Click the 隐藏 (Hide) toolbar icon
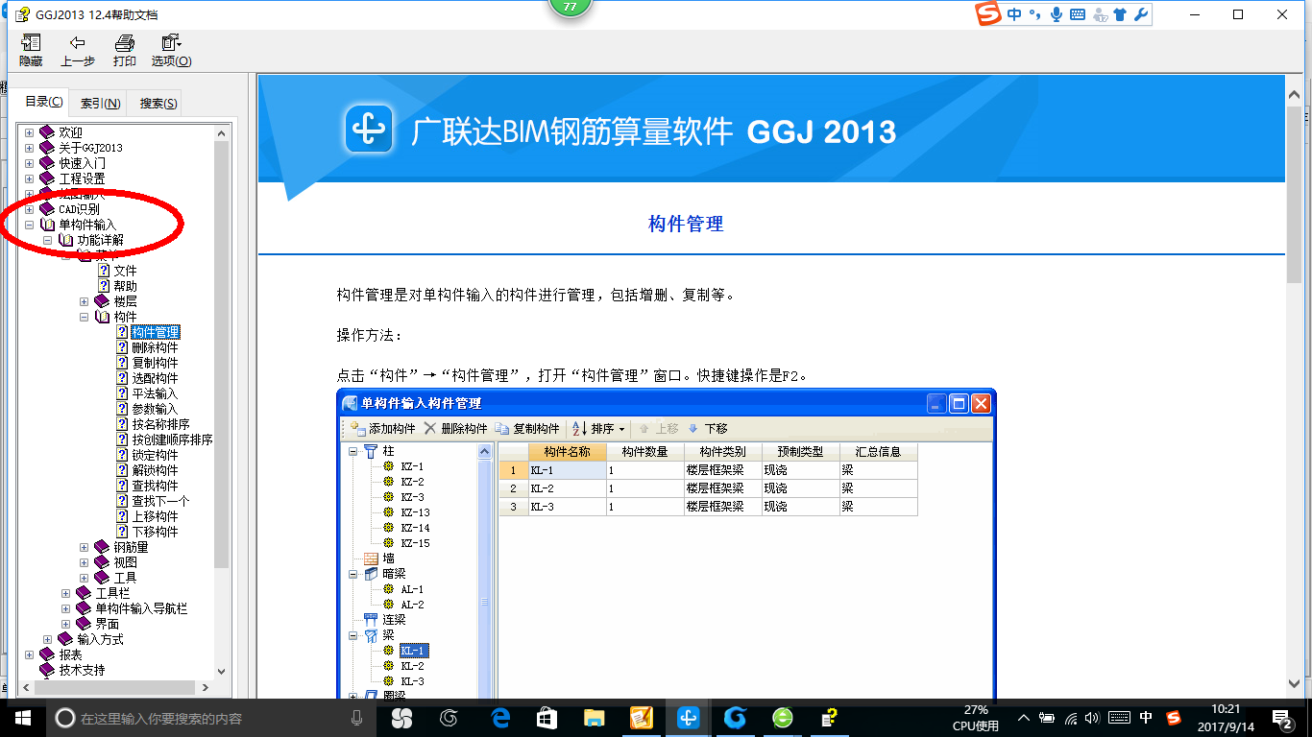The height and width of the screenshot is (737, 1312). tap(31, 43)
